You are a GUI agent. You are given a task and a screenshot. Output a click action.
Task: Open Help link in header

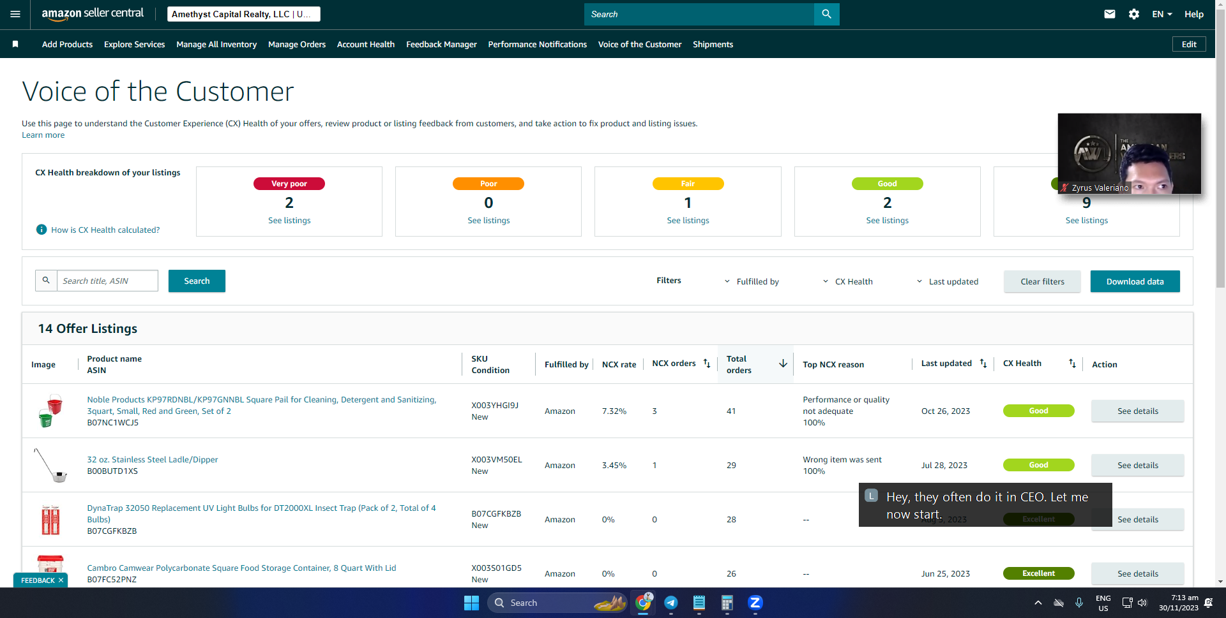[1193, 14]
